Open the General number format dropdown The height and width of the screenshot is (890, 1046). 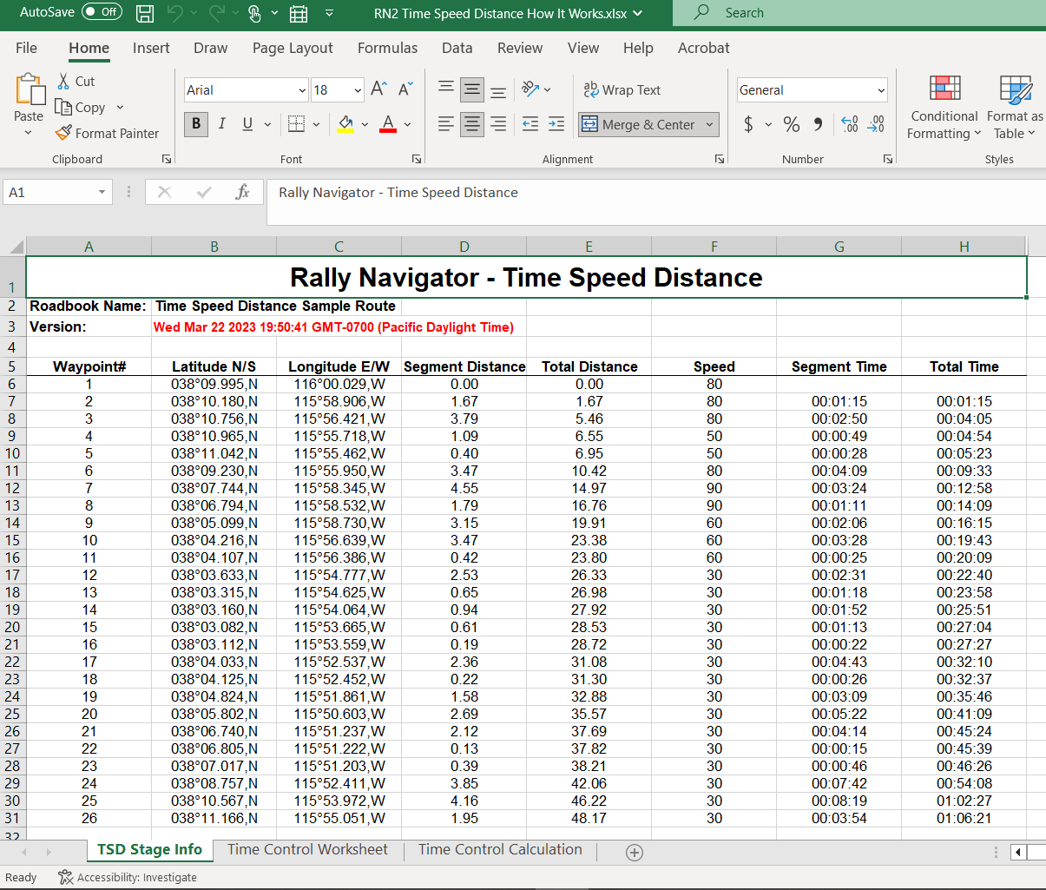[x=881, y=90]
